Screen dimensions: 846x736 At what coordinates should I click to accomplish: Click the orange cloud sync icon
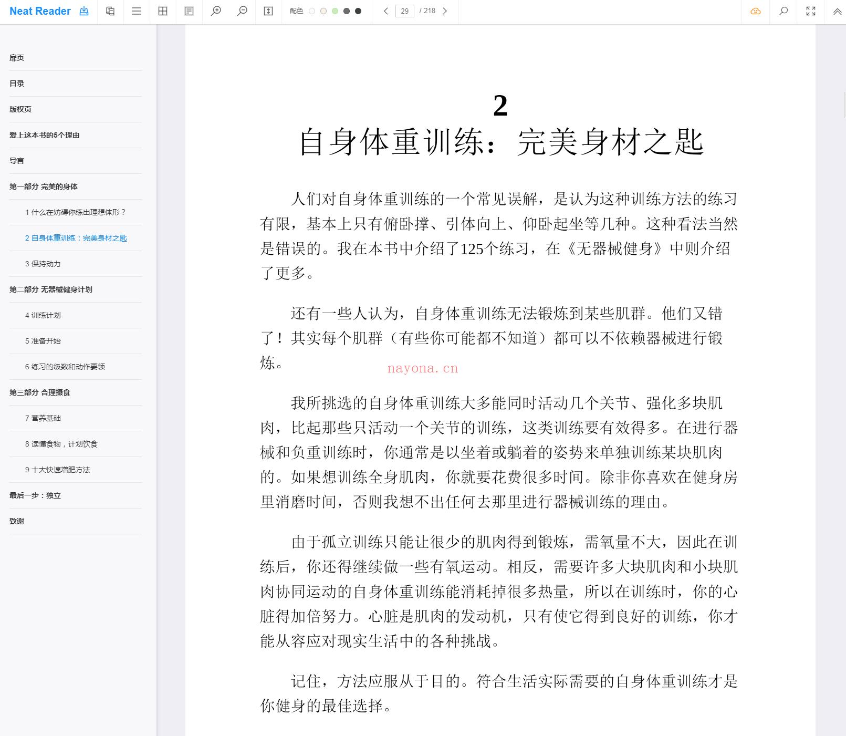[756, 11]
